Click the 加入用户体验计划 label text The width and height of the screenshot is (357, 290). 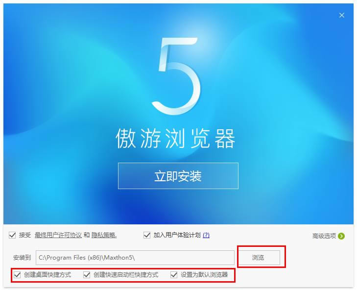[177, 235]
